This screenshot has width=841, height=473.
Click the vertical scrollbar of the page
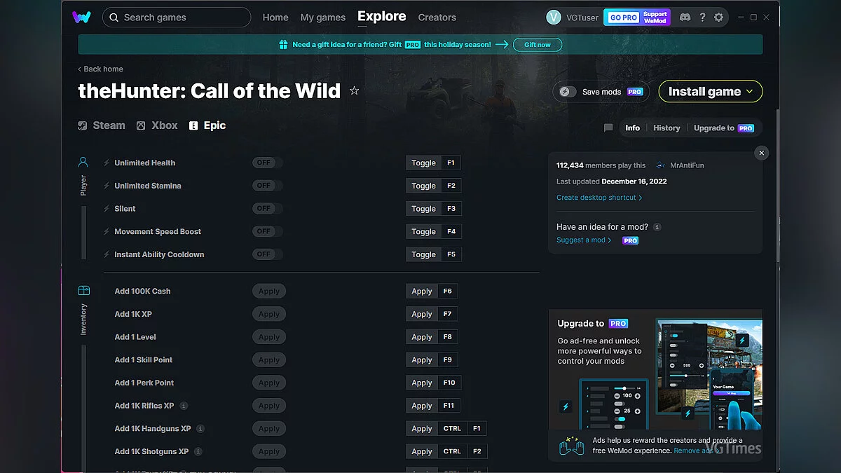[x=777, y=186]
